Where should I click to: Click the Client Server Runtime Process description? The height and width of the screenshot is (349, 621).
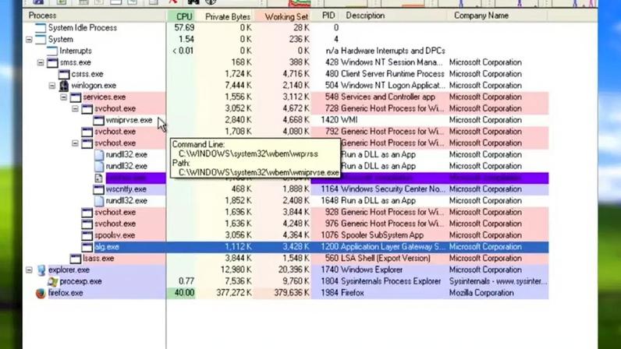coord(392,74)
